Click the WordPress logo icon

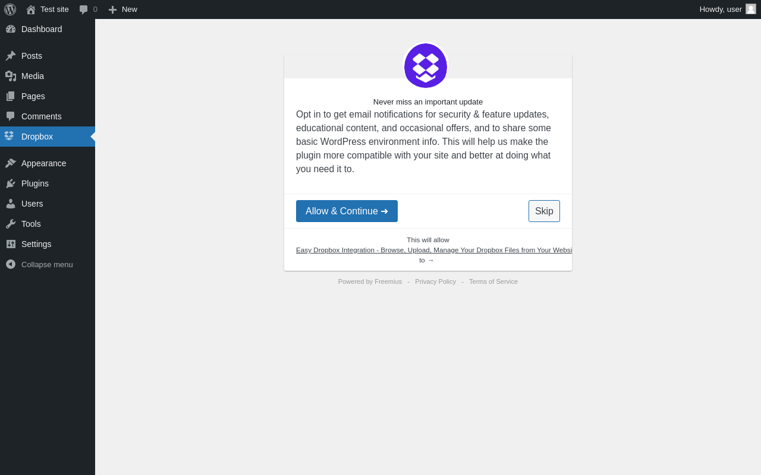coord(10,9)
